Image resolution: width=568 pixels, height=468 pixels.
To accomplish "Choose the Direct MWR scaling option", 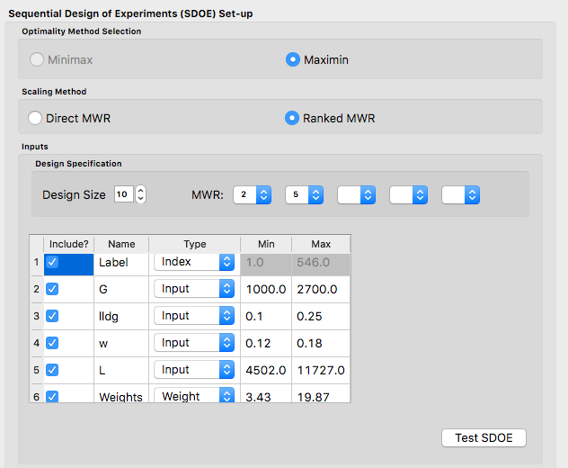I will 35,118.
